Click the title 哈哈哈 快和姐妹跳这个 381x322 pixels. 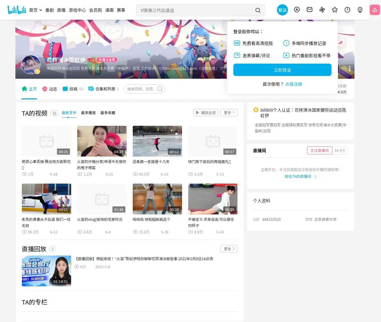pyautogui.click(x=151, y=219)
